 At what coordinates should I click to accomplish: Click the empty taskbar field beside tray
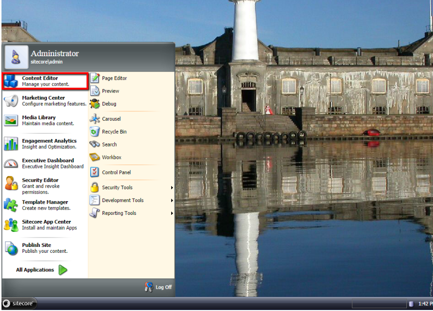point(379,304)
